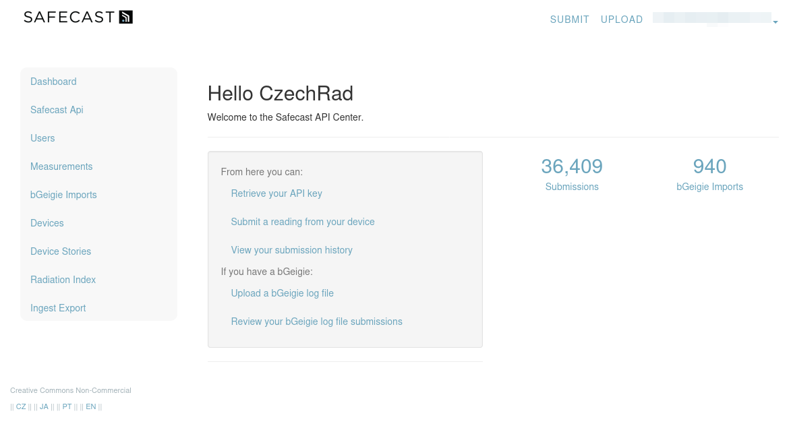
Task: Open Review your bGeigie log file submissions
Action: (x=316, y=322)
